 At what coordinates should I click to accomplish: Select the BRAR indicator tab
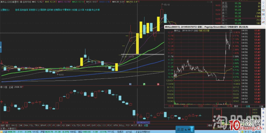43,125
